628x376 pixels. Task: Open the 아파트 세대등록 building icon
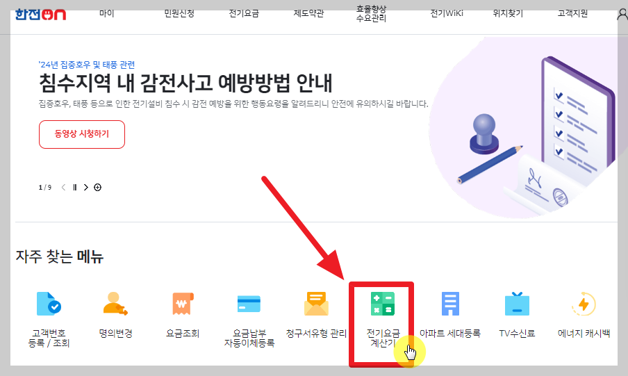450,304
